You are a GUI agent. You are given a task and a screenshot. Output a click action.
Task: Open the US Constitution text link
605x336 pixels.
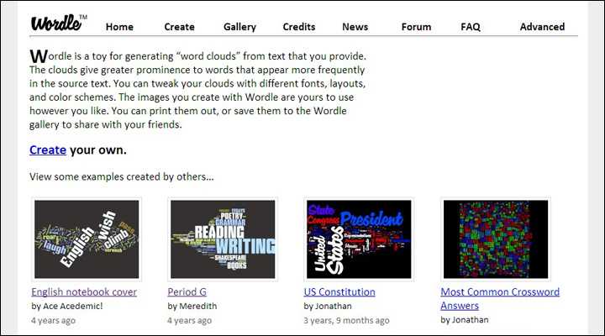pos(339,292)
